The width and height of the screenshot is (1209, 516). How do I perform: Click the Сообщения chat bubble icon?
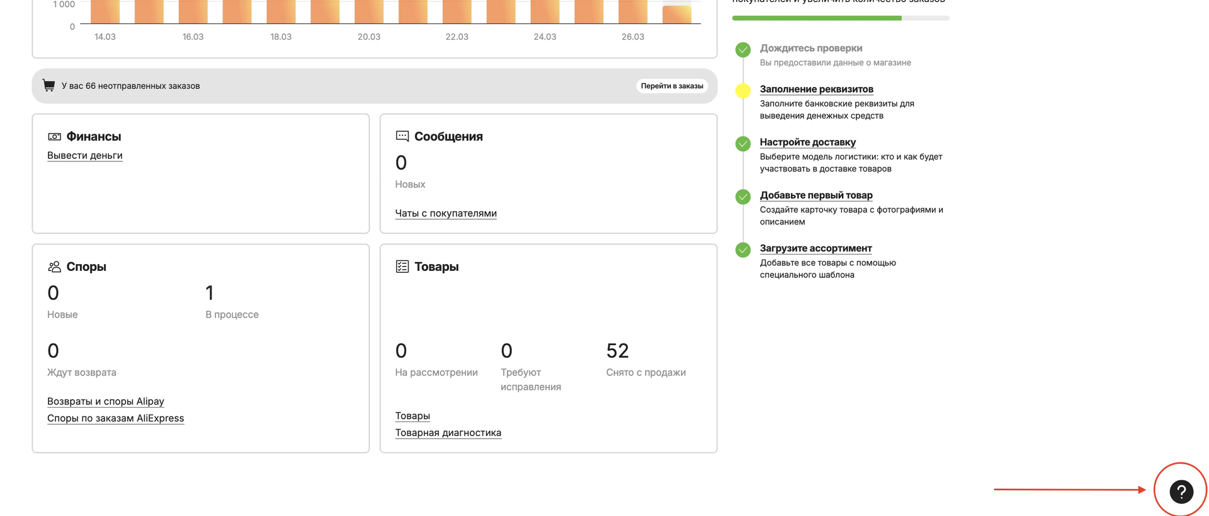[x=402, y=136]
